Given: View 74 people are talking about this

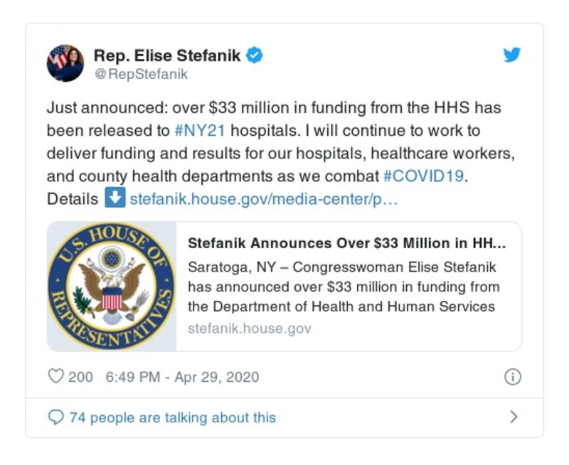Looking at the screenshot, I should (172, 417).
